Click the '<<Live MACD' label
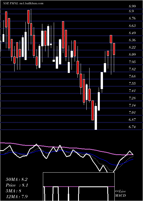This screenshot has height=201, width=143. [120, 193]
